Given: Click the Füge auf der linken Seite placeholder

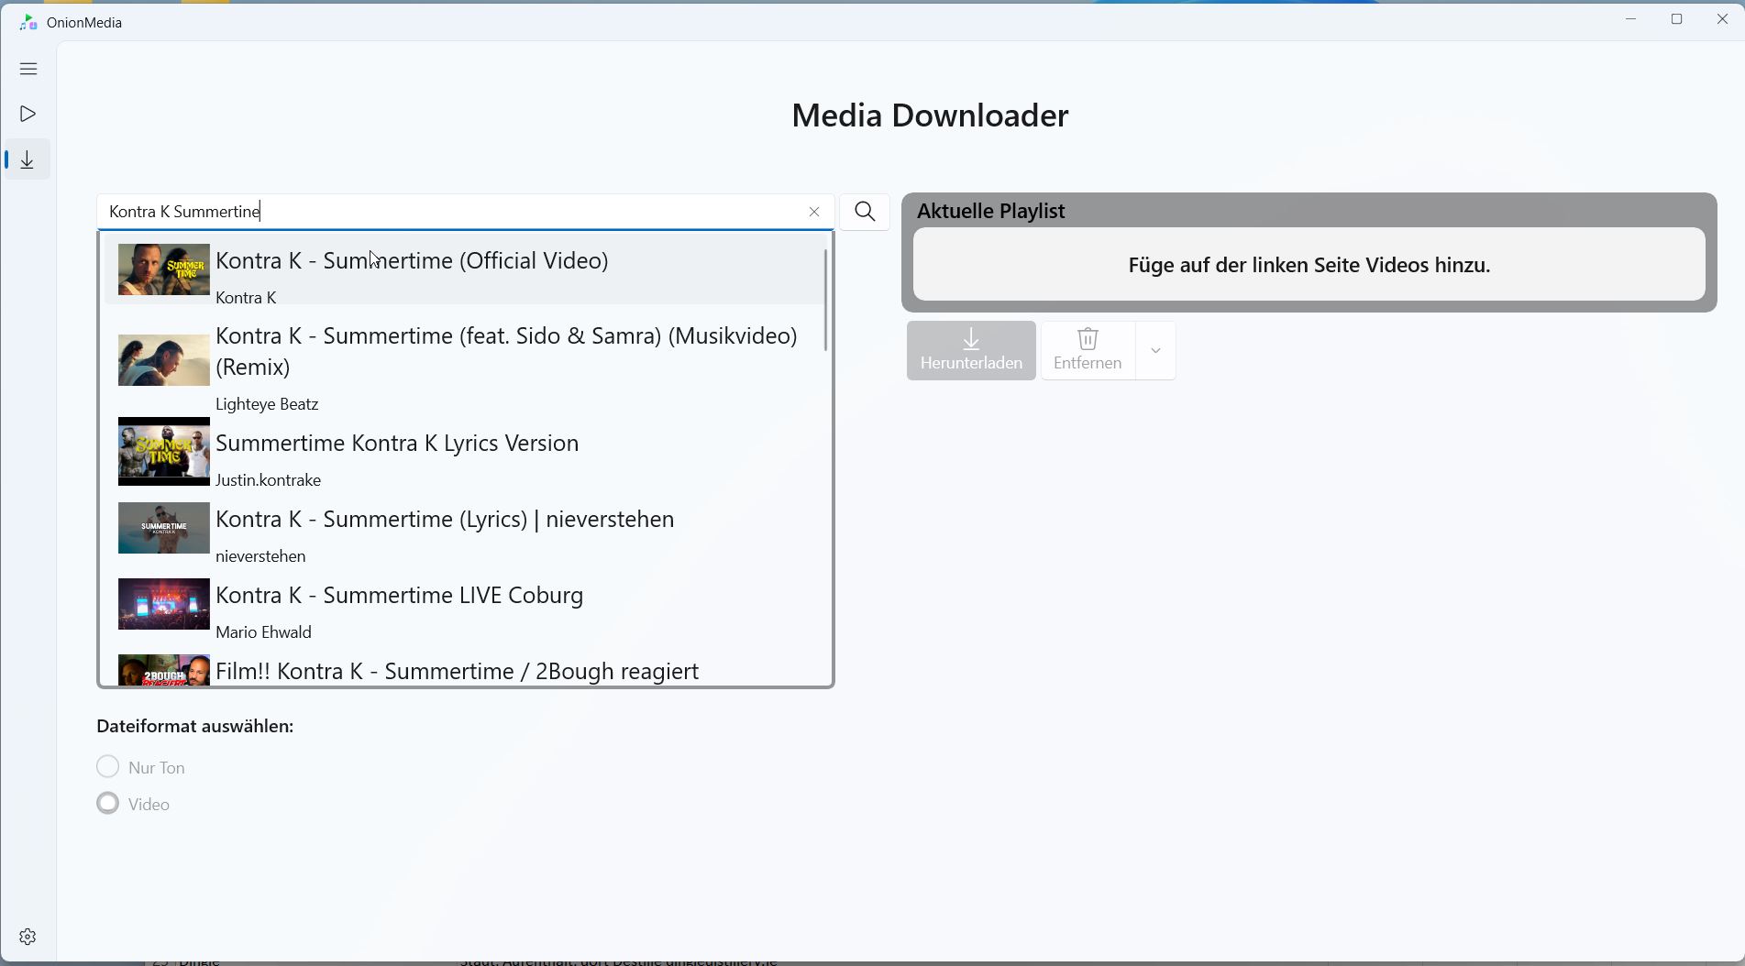Looking at the screenshot, I should pos(1309,265).
